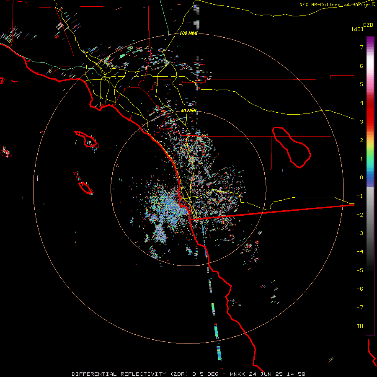Viewport: 377px width, 377px height.
Task: Click the '1' value on the color scale
Action: click(362, 159)
